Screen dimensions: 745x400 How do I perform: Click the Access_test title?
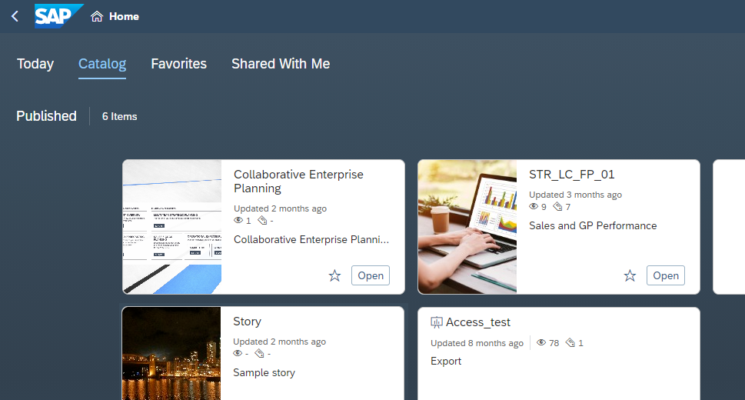click(x=478, y=322)
